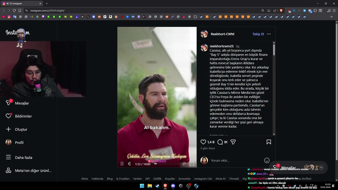Click the caption scrollbar down arrow
Screen dimensions: 338x190
click(274, 134)
